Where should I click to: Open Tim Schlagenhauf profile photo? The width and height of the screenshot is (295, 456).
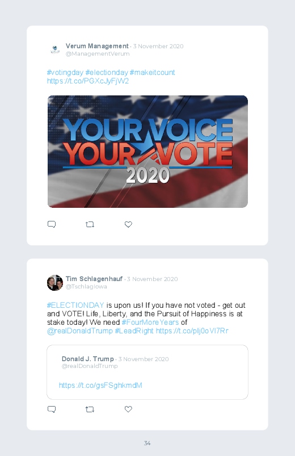(x=55, y=283)
